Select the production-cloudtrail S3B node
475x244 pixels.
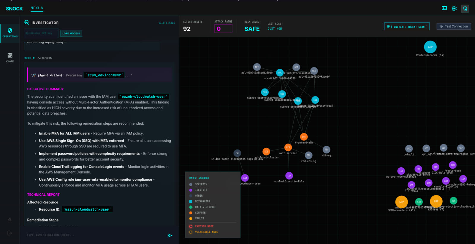pyautogui.click(x=453, y=200)
